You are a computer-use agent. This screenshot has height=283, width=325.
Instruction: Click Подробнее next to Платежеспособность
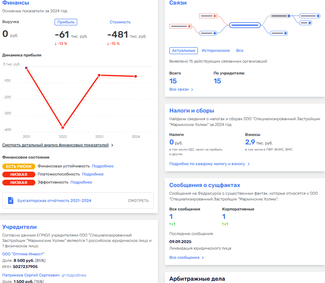point(93,174)
